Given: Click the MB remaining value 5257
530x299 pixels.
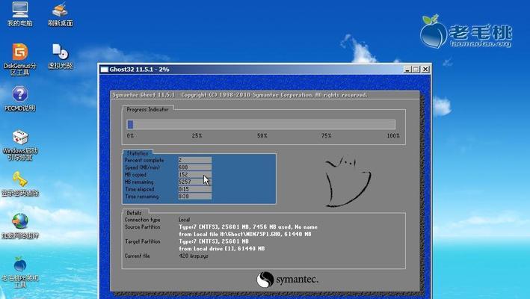Looking at the screenshot, I should click(x=194, y=182).
